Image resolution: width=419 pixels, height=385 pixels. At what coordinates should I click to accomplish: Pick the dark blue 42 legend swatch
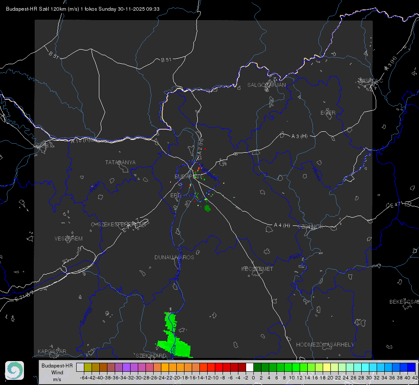pyautogui.click(x=412, y=367)
